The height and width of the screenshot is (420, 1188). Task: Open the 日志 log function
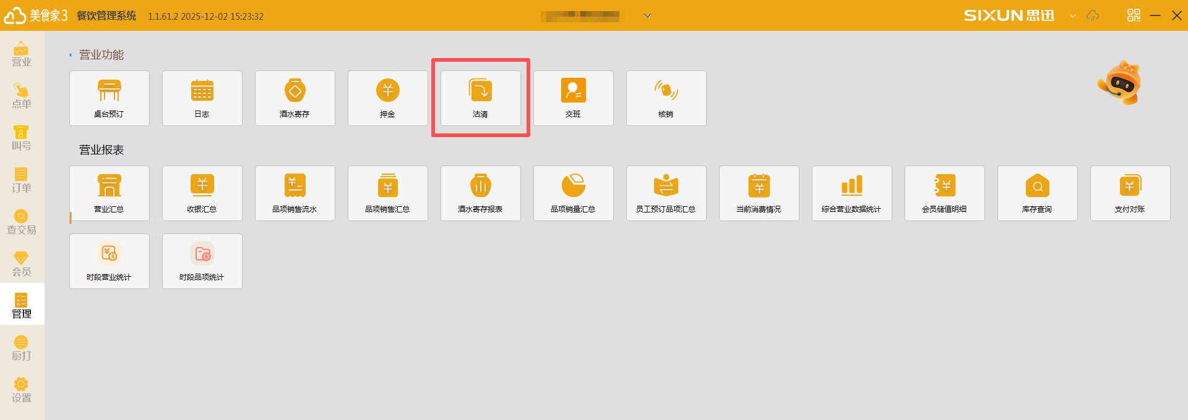coord(202,98)
